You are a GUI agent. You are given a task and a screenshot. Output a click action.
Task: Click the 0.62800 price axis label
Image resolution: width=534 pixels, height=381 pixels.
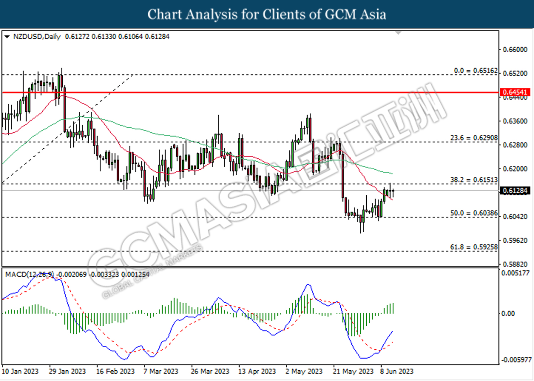coord(515,145)
